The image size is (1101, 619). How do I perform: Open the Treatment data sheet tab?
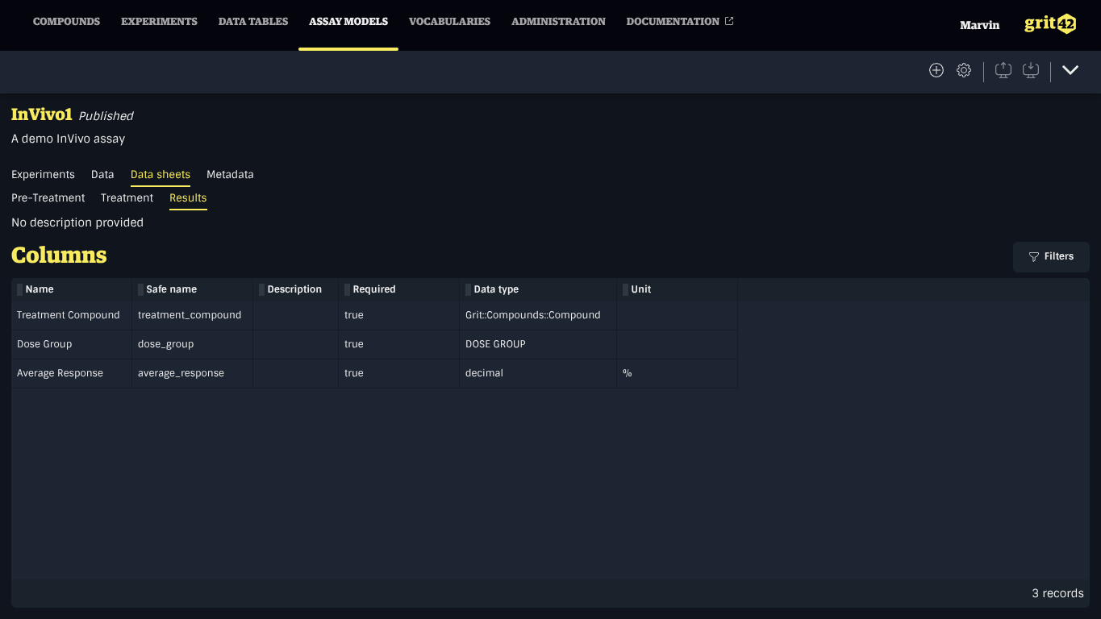click(x=127, y=197)
